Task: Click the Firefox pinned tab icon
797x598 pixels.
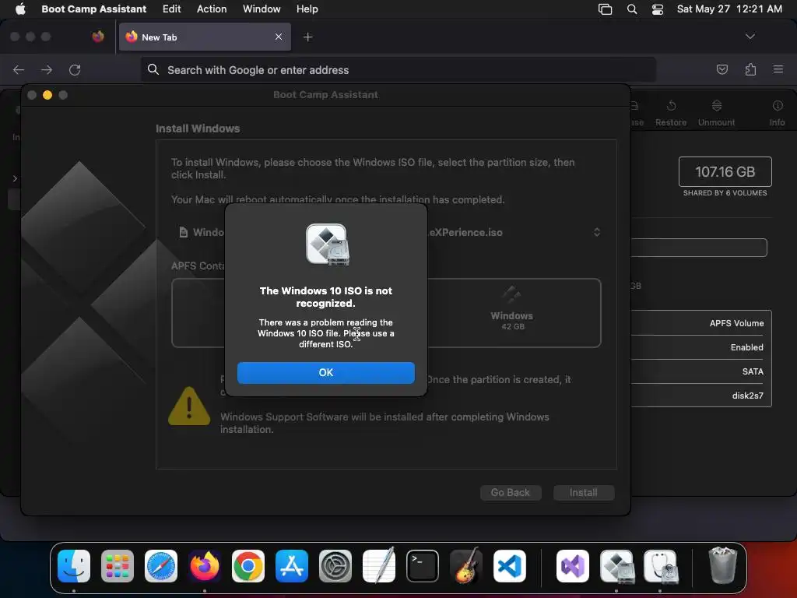Action: (98, 36)
